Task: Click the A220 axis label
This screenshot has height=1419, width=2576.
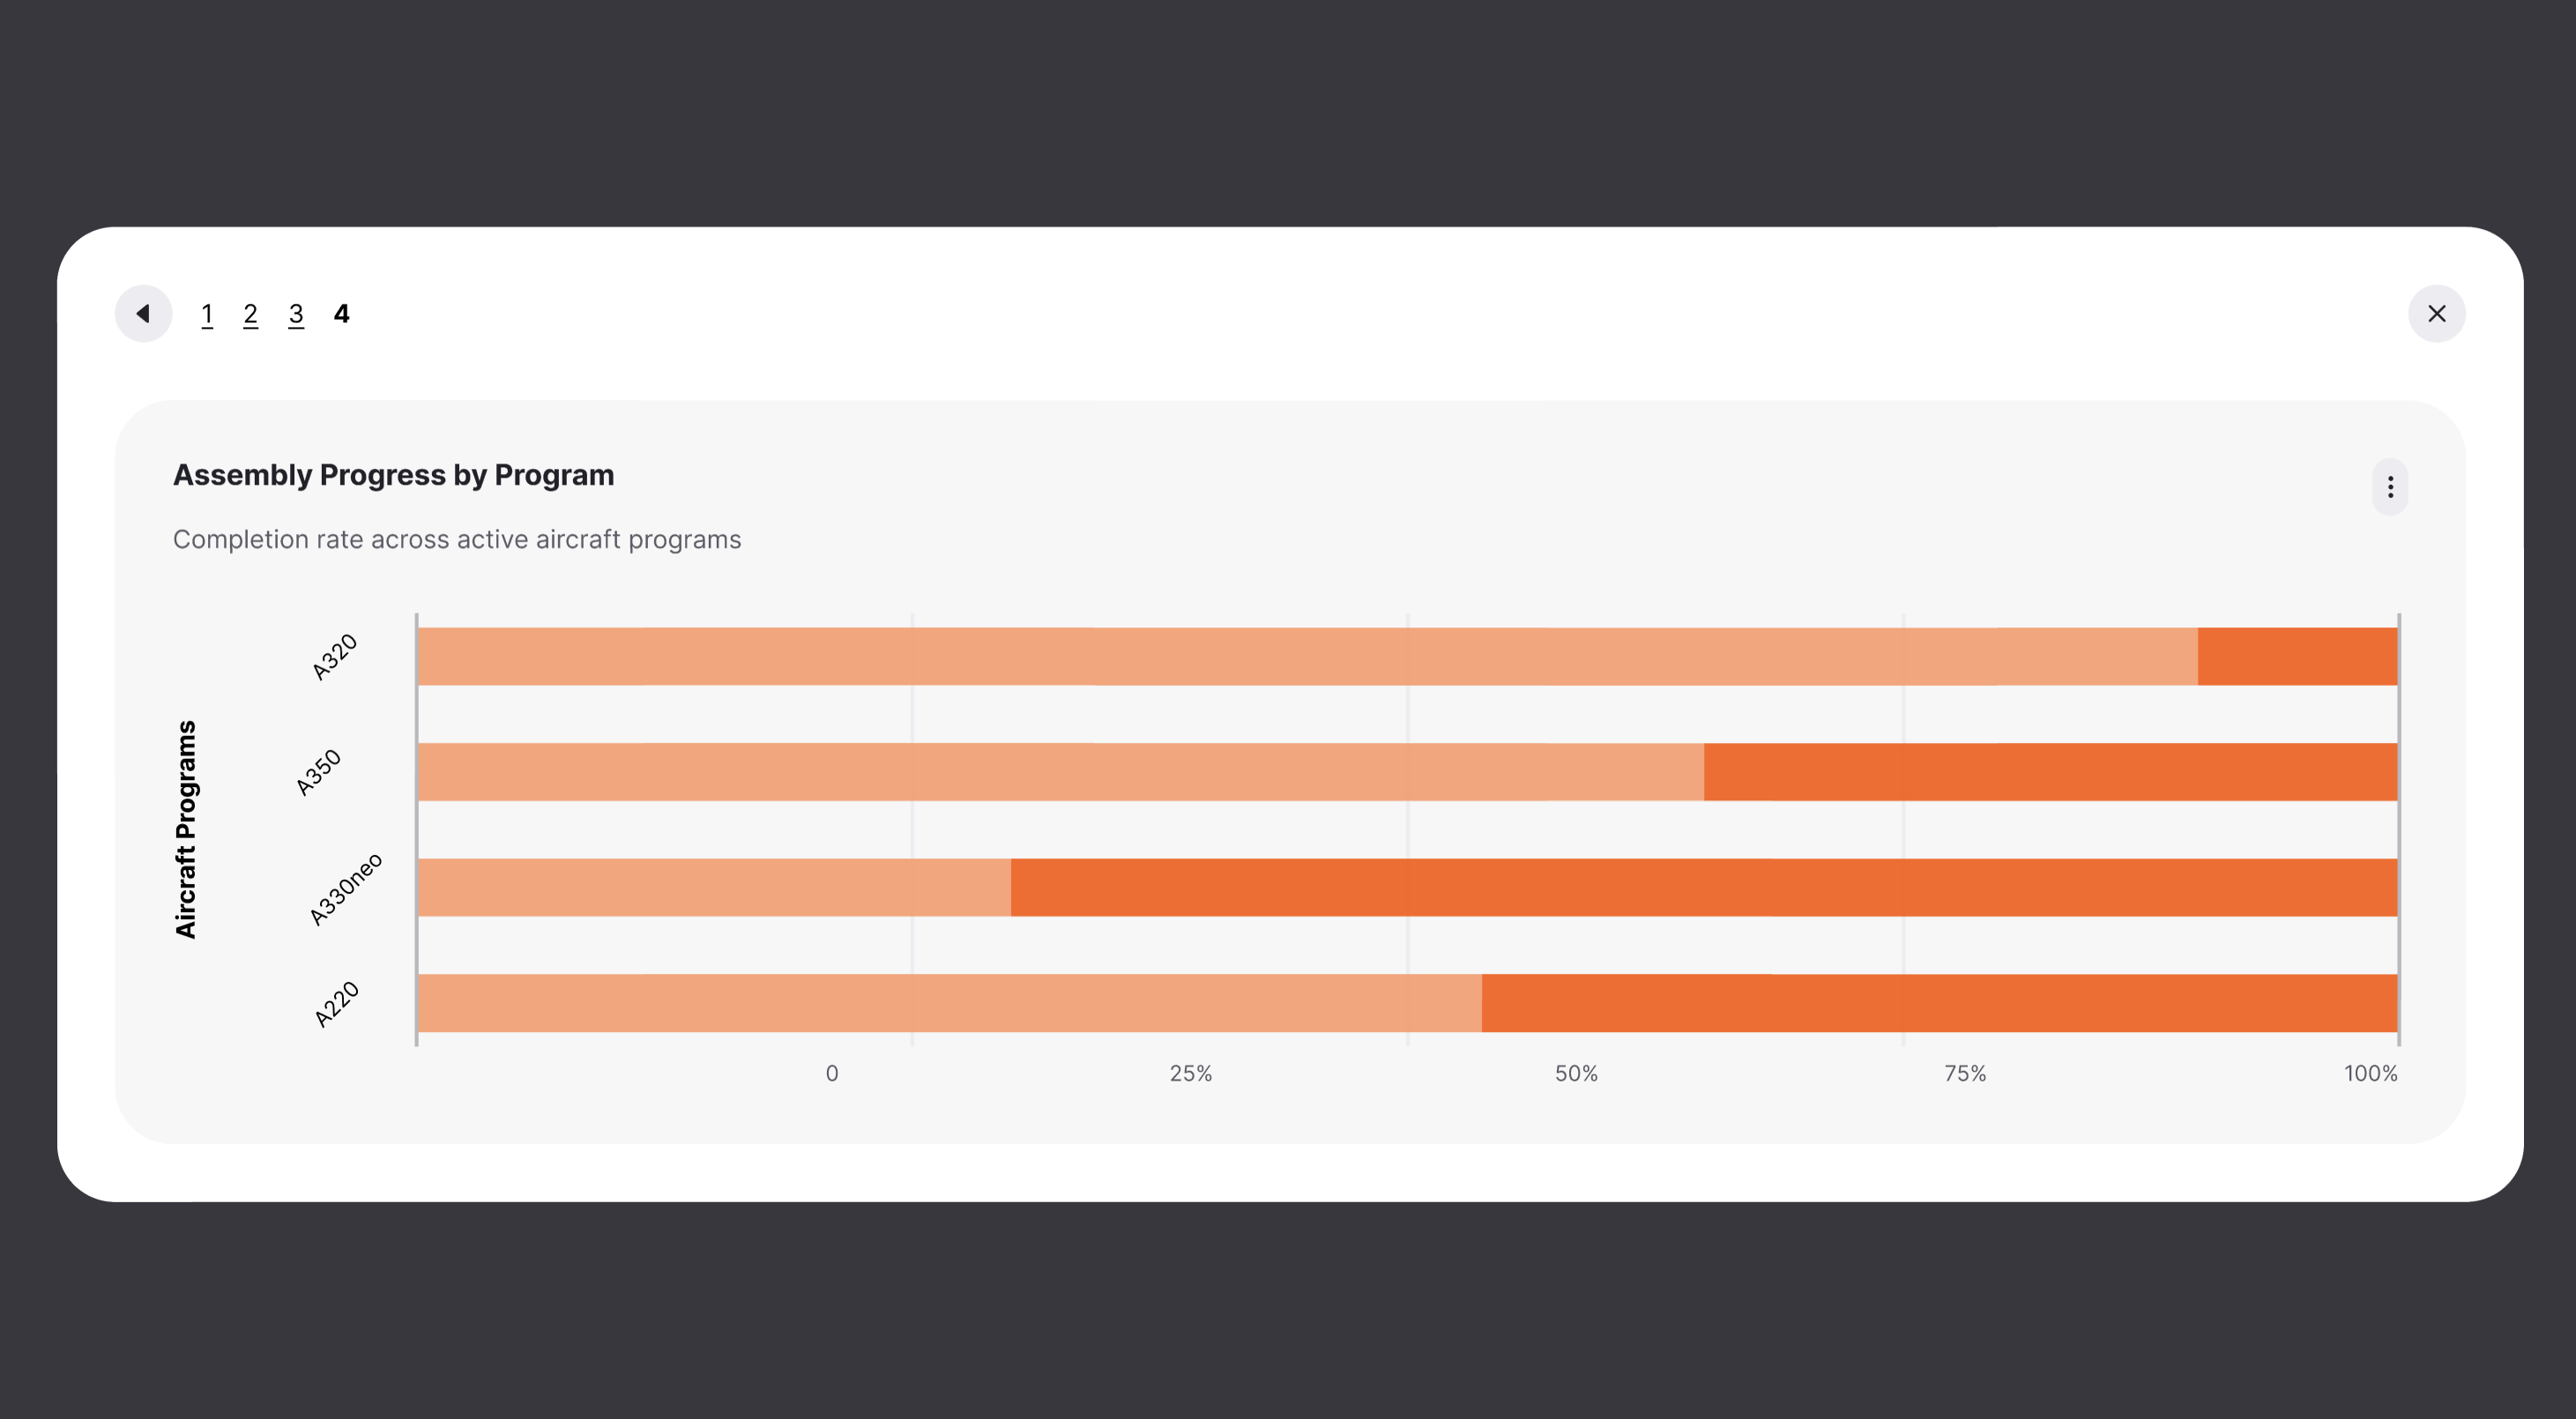Action: point(336,1004)
